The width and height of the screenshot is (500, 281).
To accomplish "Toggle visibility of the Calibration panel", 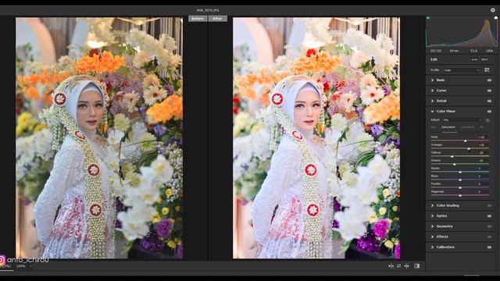I will click(x=489, y=247).
